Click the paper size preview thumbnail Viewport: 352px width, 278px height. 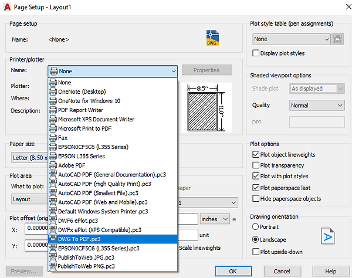(x=207, y=107)
